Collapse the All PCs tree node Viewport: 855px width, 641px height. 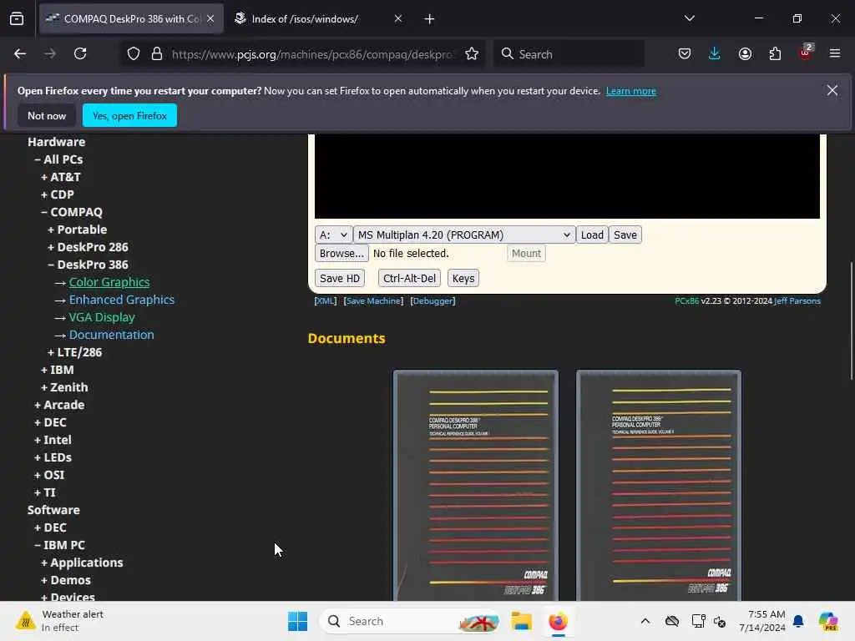(x=58, y=159)
